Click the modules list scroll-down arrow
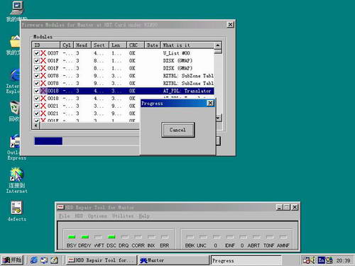 click(218, 118)
